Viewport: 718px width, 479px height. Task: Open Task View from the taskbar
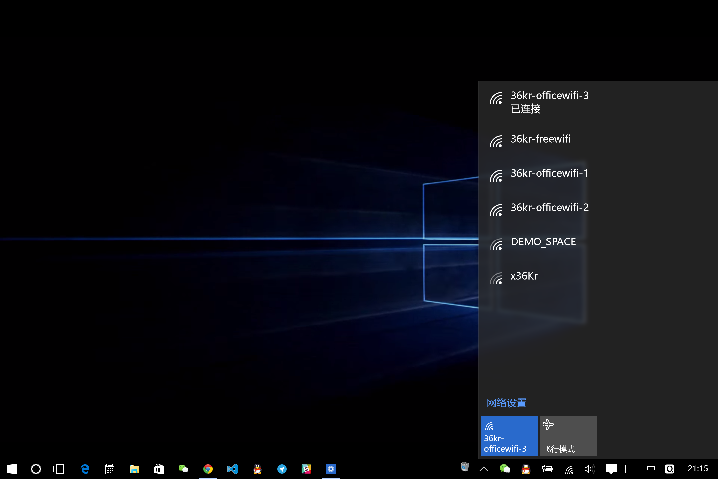pyautogui.click(x=59, y=469)
